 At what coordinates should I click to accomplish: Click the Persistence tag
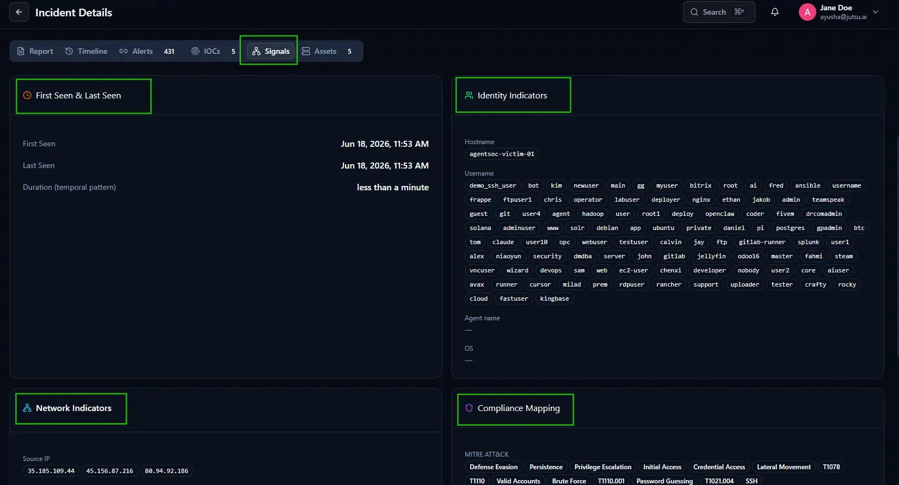[546, 467]
